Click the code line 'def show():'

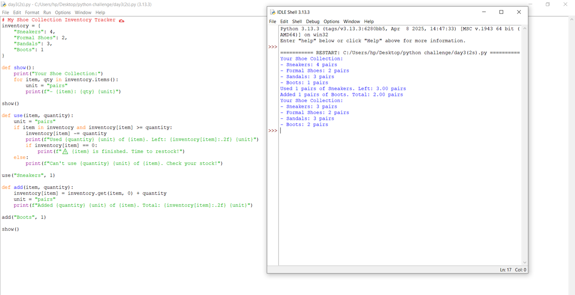(x=18, y=68)
